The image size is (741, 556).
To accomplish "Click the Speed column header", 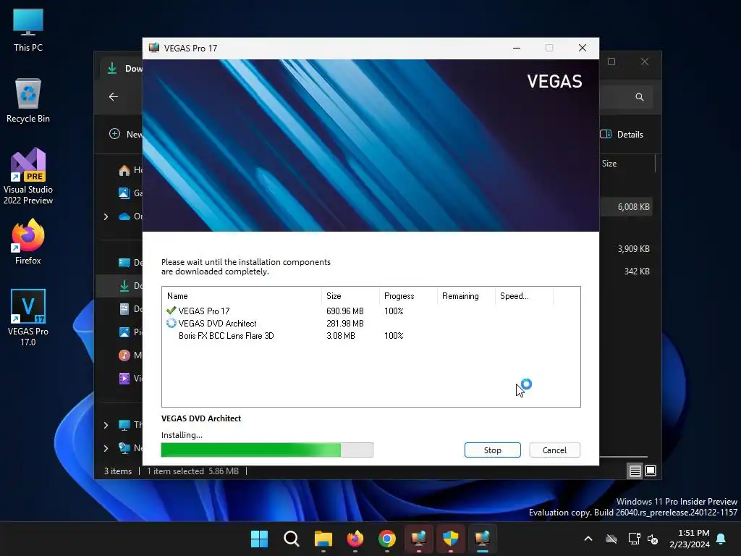I will (524, 296).
